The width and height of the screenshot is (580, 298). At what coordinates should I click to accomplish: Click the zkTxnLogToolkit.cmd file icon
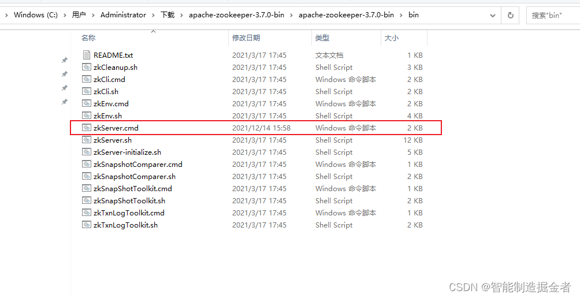(x=86, y=213)
